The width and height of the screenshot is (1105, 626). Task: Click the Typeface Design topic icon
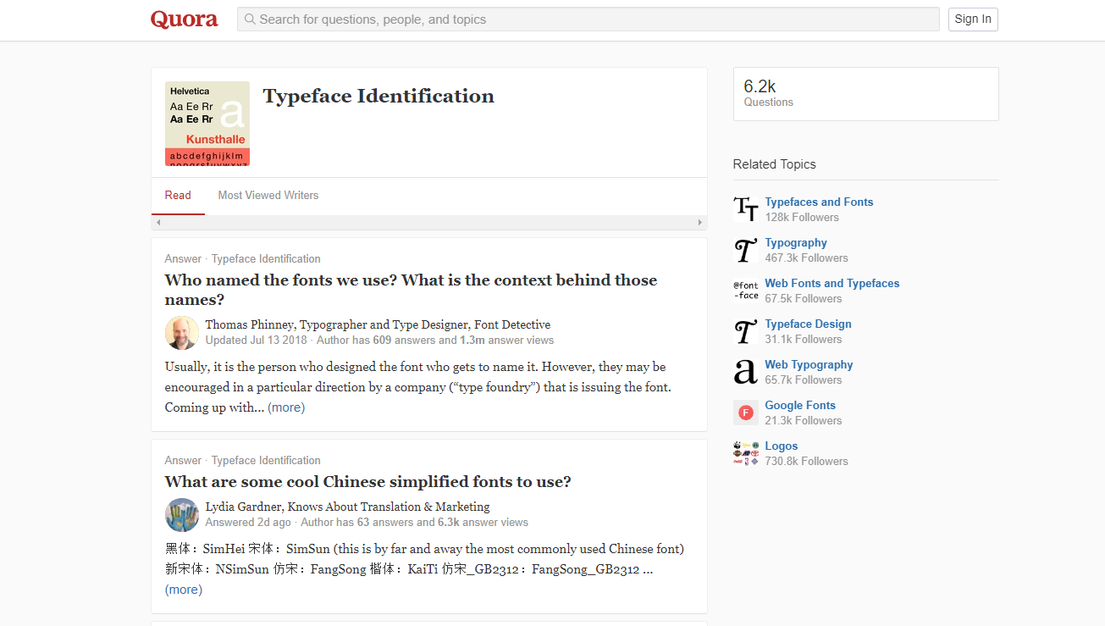point(745,331)
